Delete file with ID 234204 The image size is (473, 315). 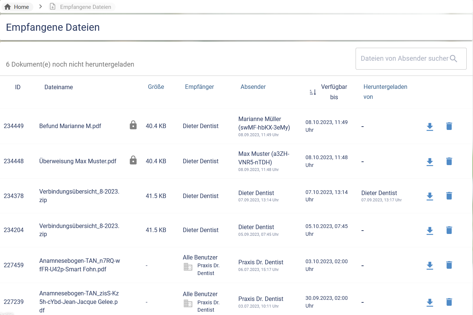pyautogui.click(x=449, y=230)
